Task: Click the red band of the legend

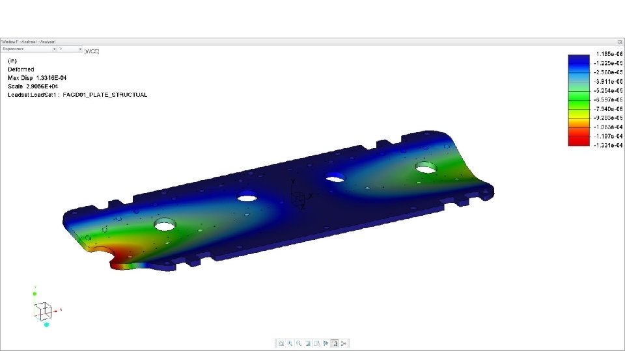Action: click(x=579, y=141)
